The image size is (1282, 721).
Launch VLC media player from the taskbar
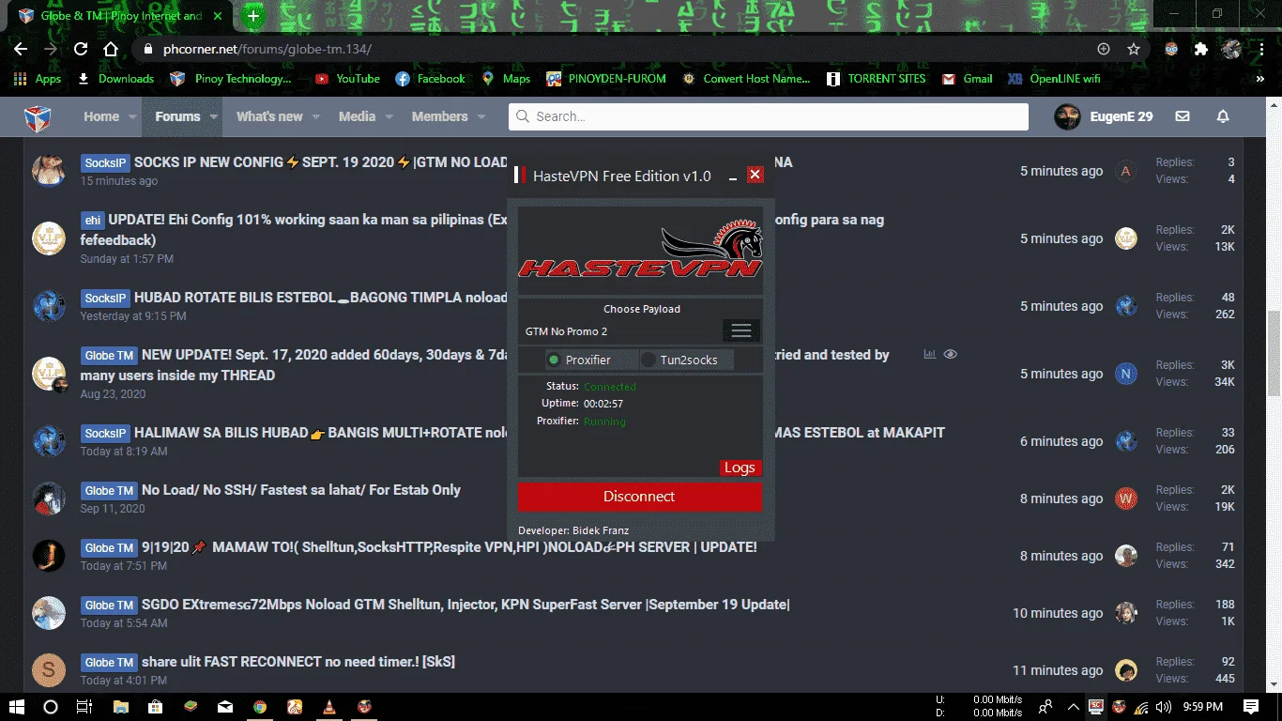click(329, 706)
